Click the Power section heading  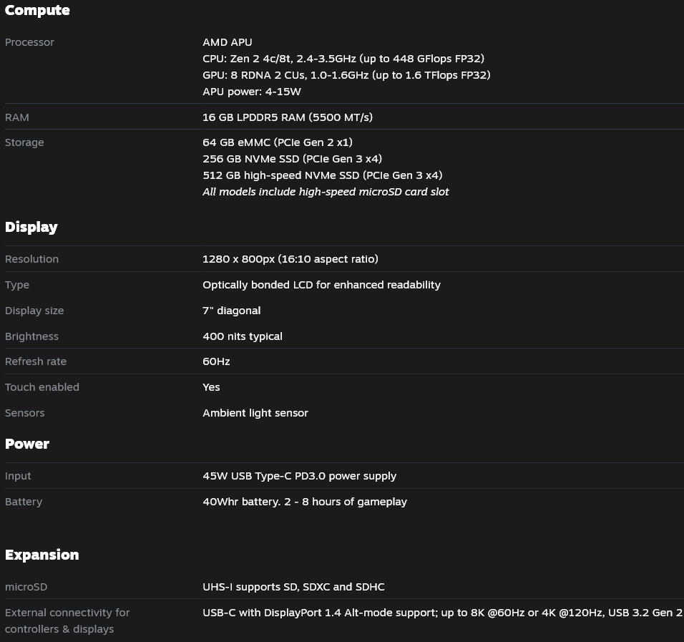pos(27,444)
